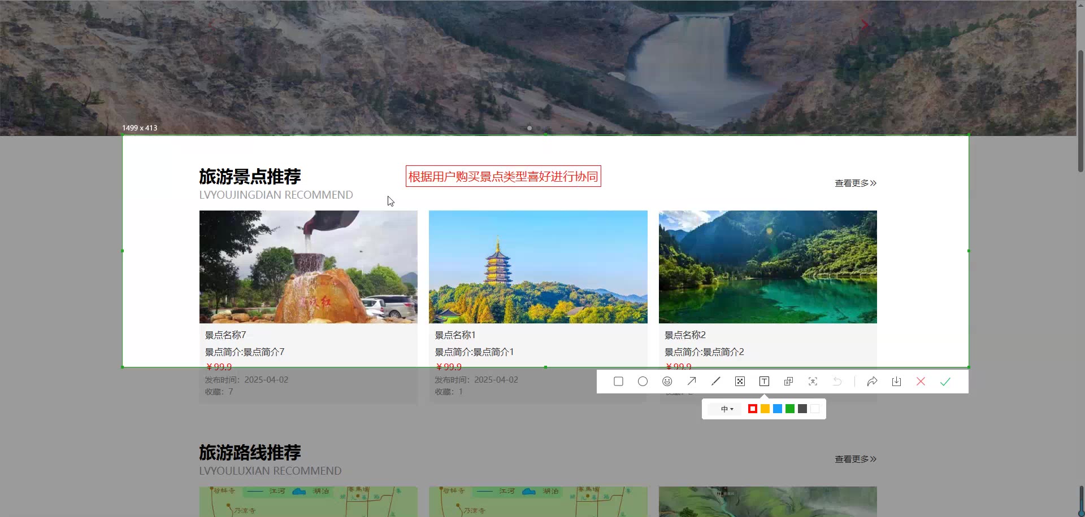Click the OCR text recognition icon
Screen dimensions: 1085x517
click(x=813, y=382)
